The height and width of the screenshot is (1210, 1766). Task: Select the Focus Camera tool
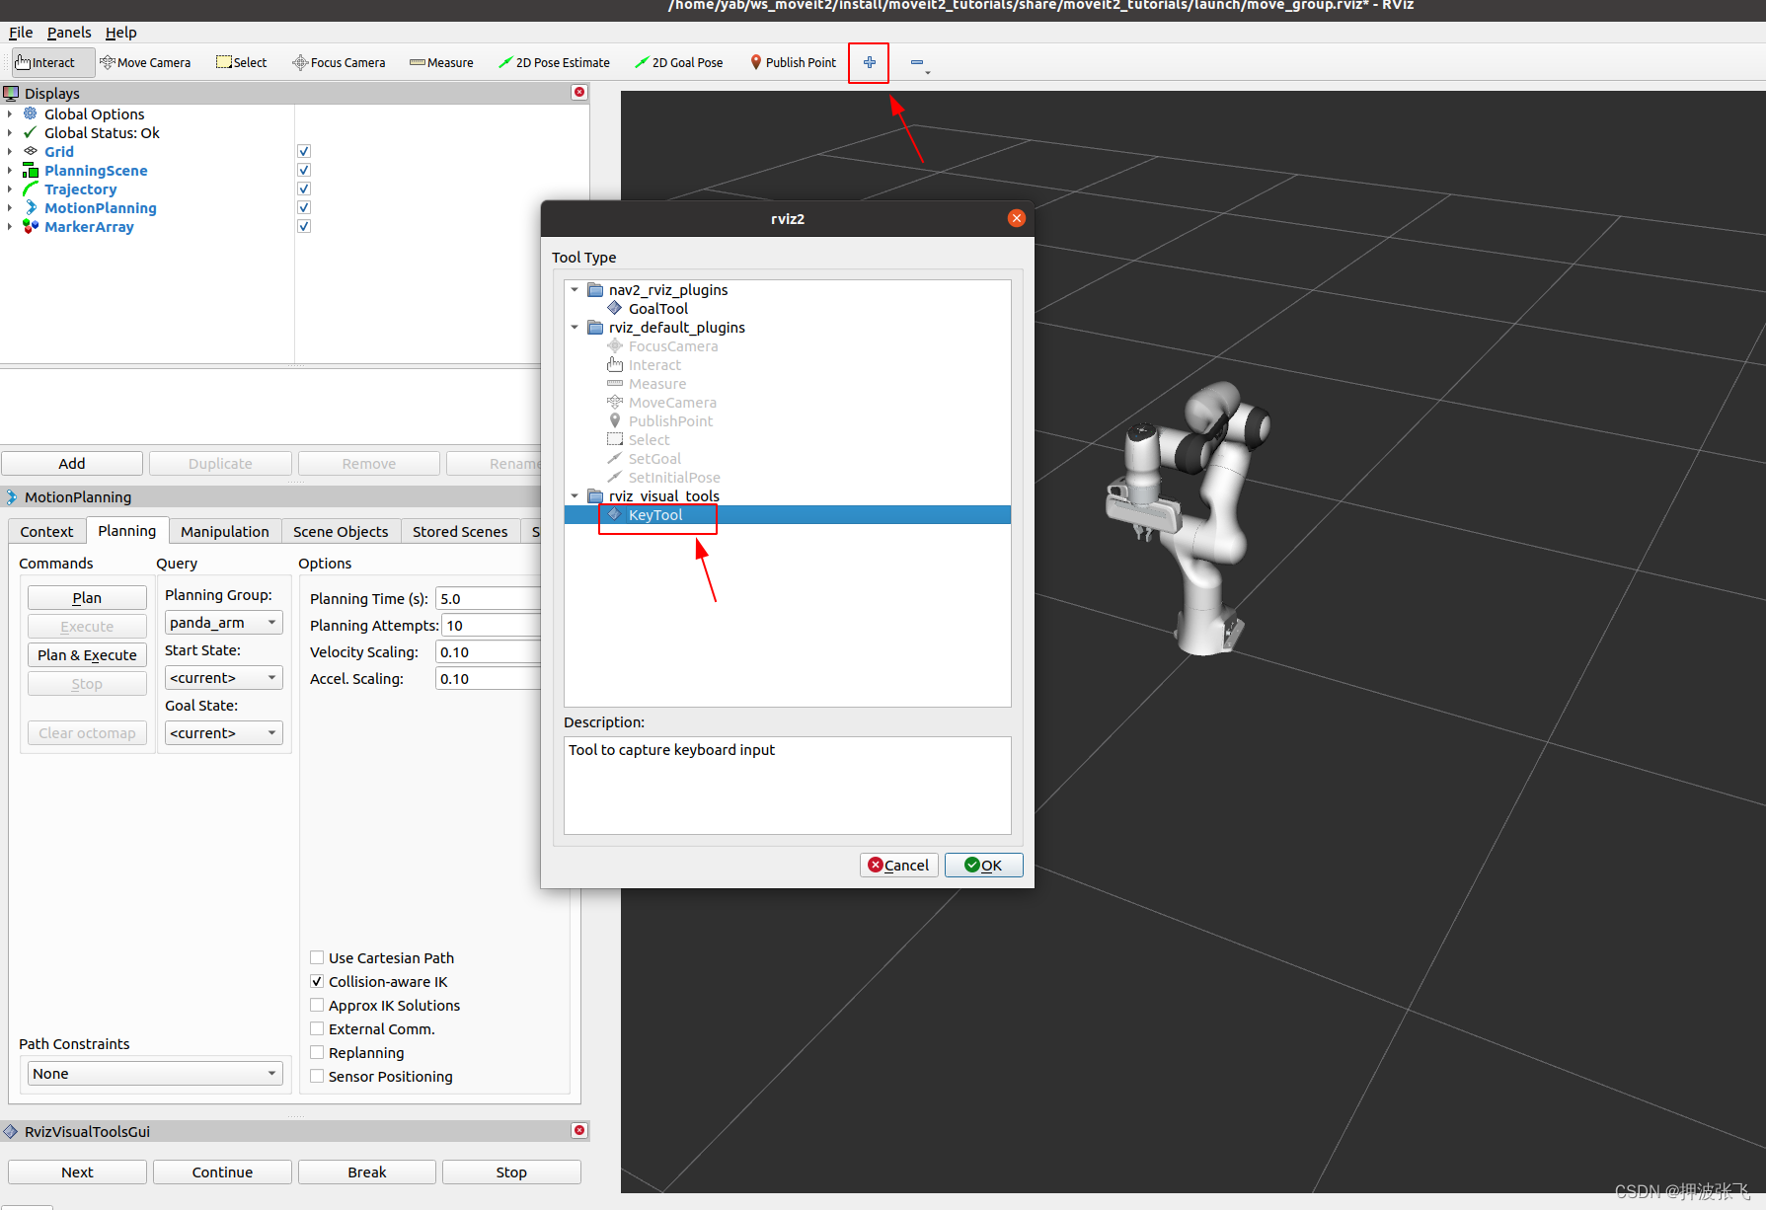(339, 62)
